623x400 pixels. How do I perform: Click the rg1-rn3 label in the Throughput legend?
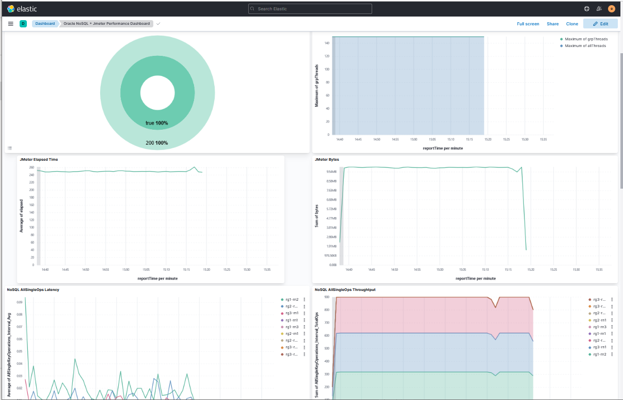[600, 327]
